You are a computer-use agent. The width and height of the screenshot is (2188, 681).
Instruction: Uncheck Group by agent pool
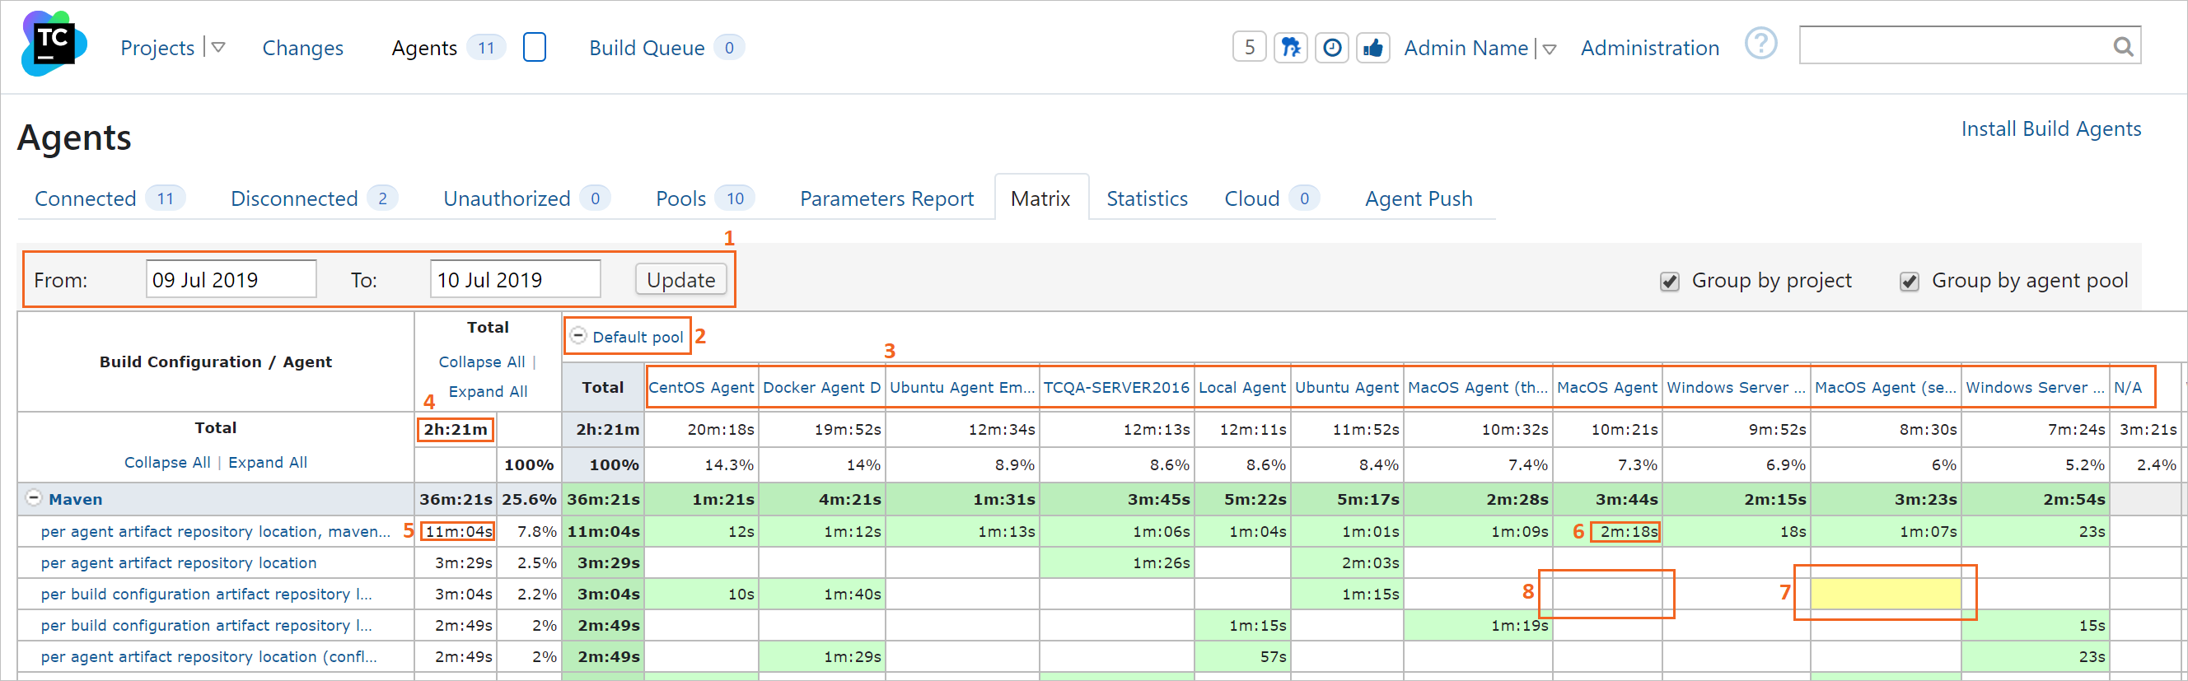click(1910, 282)
